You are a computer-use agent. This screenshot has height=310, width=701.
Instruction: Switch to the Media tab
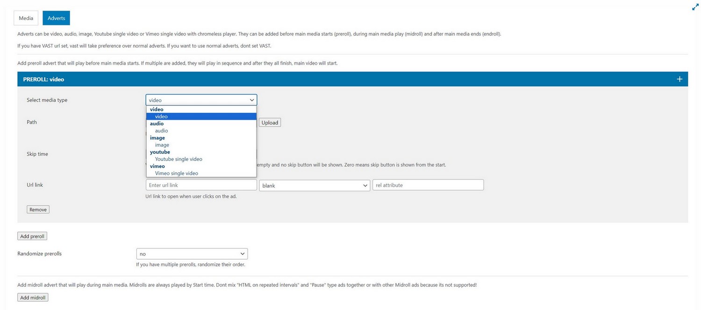tap(26, 18)
